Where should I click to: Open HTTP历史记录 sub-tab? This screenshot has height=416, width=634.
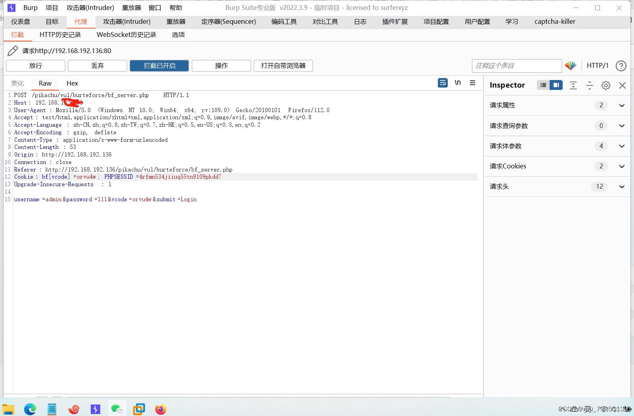60,35
